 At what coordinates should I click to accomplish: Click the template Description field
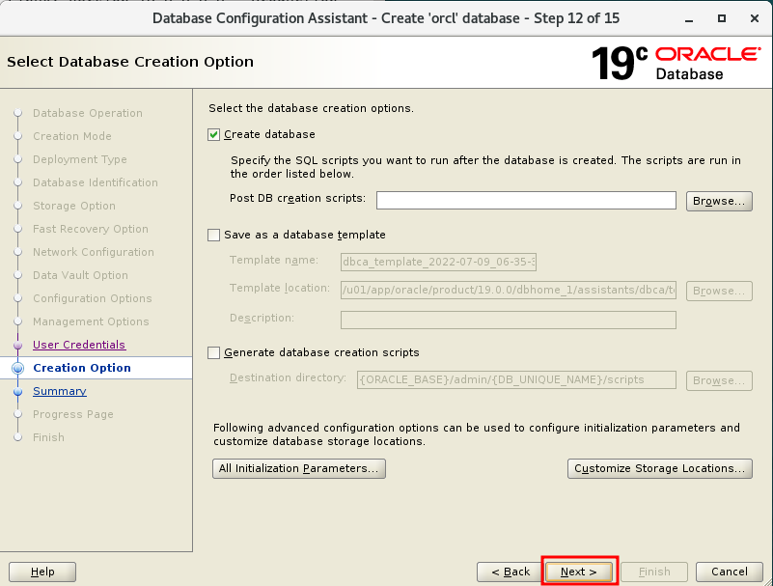[x=509, y=320]
